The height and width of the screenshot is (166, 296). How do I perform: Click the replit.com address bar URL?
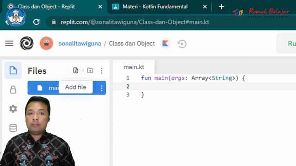point(135,22)
